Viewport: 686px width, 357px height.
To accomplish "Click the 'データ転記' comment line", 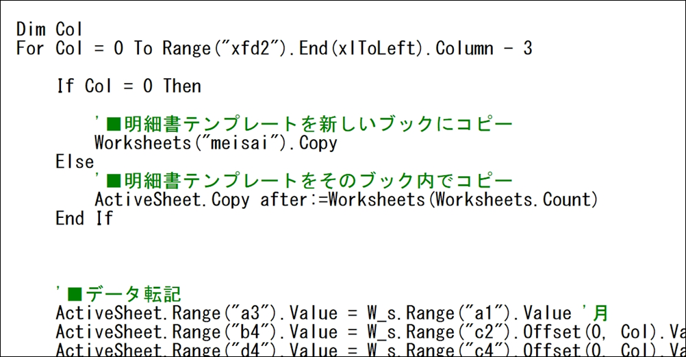I will [x=118, y=295].
